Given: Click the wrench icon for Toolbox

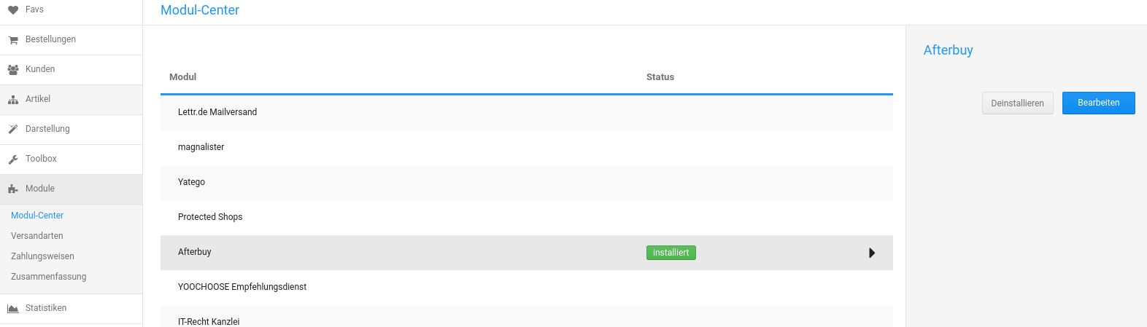Looking at the screenshot, I should tap(12, 159).
